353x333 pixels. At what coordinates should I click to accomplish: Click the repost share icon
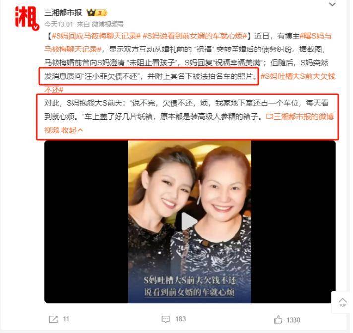click(x=53, y=319)
